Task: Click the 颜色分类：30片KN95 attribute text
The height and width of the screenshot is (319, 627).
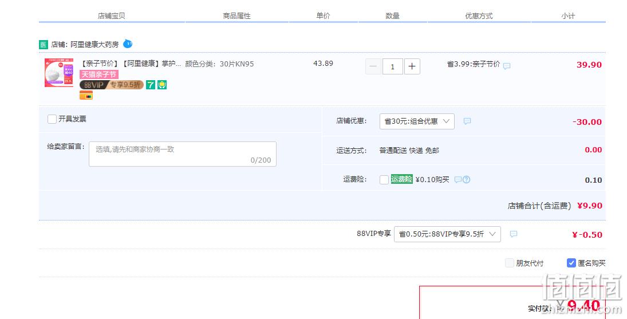Action: click(219, 64)
